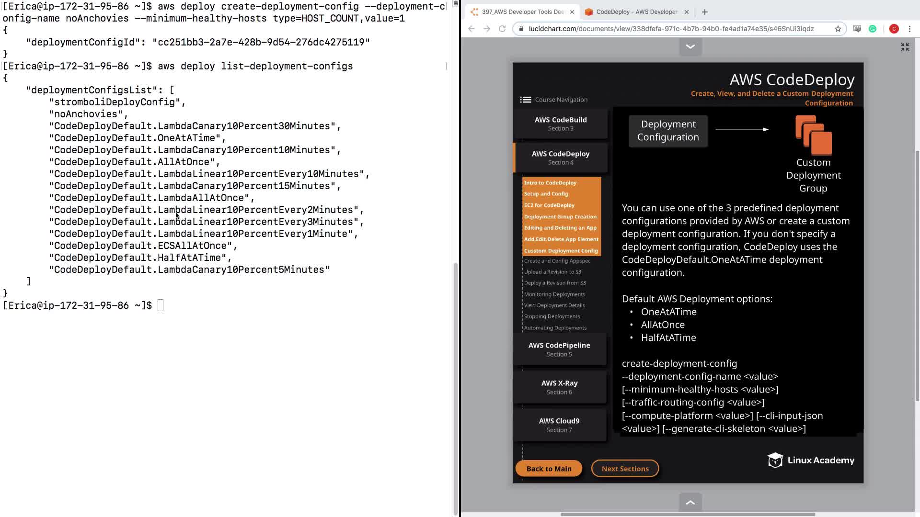
Task: Expand the top chevron panel
Action: (x=690, y=46)
